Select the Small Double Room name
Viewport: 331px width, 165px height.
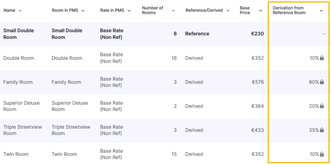(x=19, y=34)
